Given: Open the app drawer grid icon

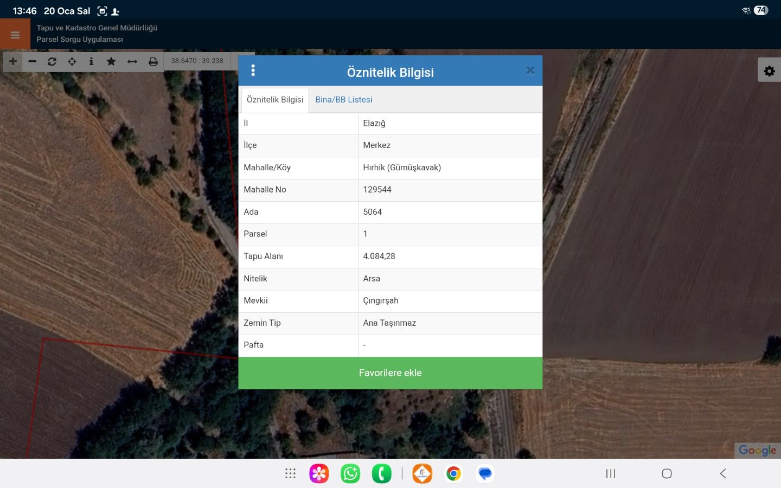Looking at the screenshot, I should (x=290, y=473).
